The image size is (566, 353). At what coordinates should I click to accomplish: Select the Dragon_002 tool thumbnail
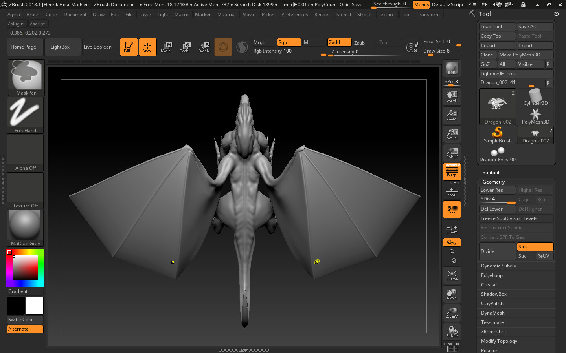497,106
